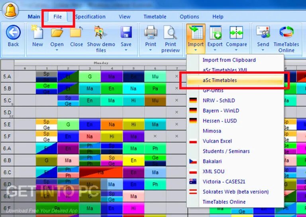The width and height of the screenshot is (306, 217).
Task: Switch to the Main tab
Action: 34,17
